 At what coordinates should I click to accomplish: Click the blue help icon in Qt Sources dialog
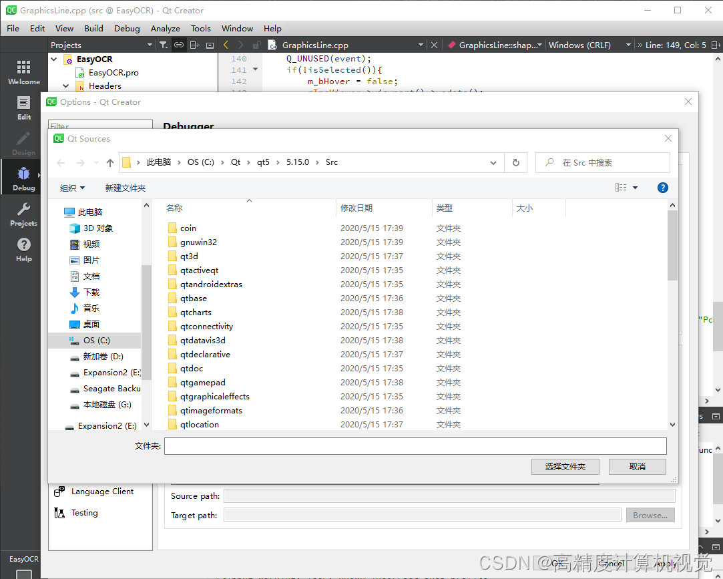click(662, 188)
